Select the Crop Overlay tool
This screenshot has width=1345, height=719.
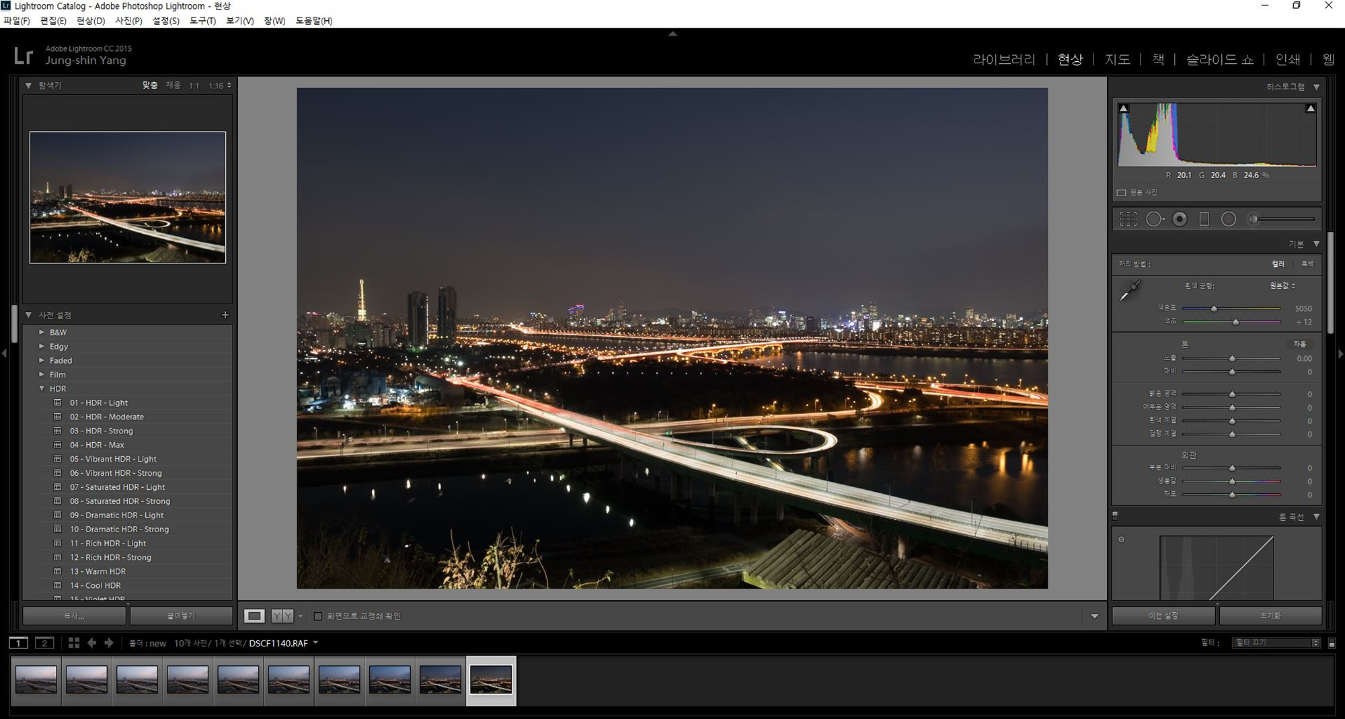point(1128,219)
